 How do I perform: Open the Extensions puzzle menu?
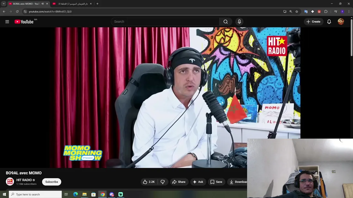(x=326, y=12)
